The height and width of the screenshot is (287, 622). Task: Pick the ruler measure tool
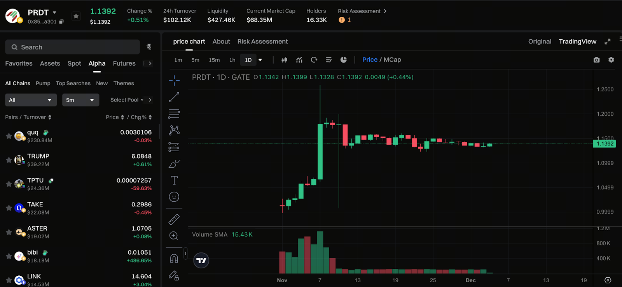(x=174, y=219)
